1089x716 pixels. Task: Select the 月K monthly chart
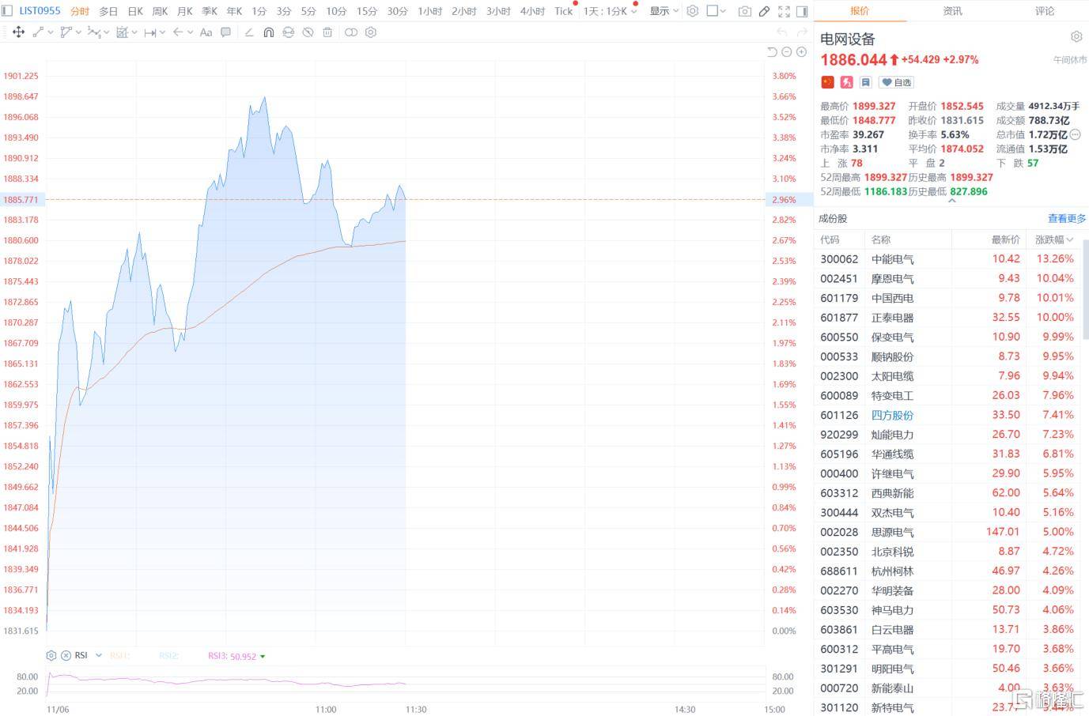coord(185,11)
